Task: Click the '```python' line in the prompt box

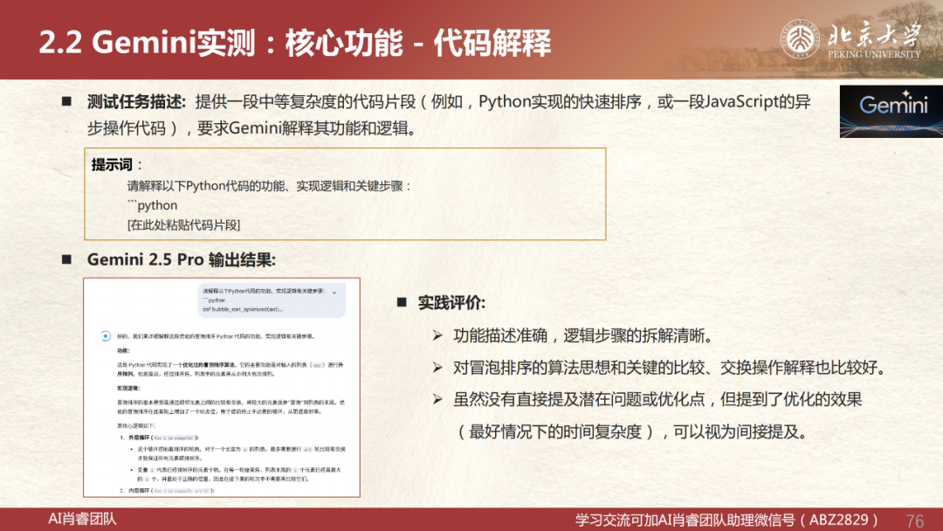Action: [x=152, y=205]
